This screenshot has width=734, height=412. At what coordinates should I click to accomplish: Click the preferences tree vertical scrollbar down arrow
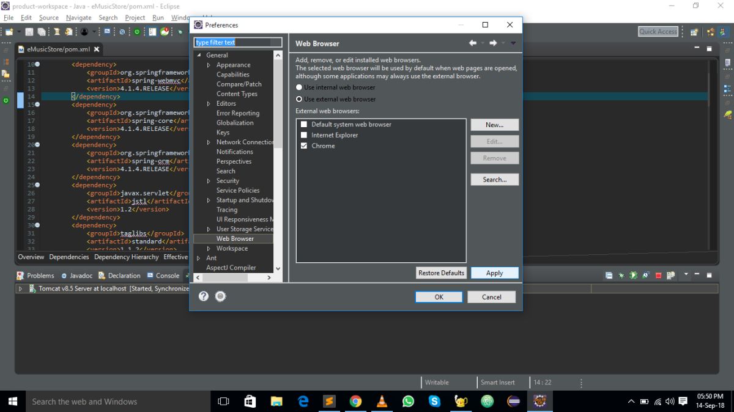(278, 268)
